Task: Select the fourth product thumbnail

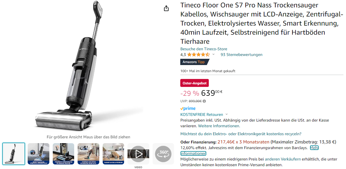Action: (88, 154)
